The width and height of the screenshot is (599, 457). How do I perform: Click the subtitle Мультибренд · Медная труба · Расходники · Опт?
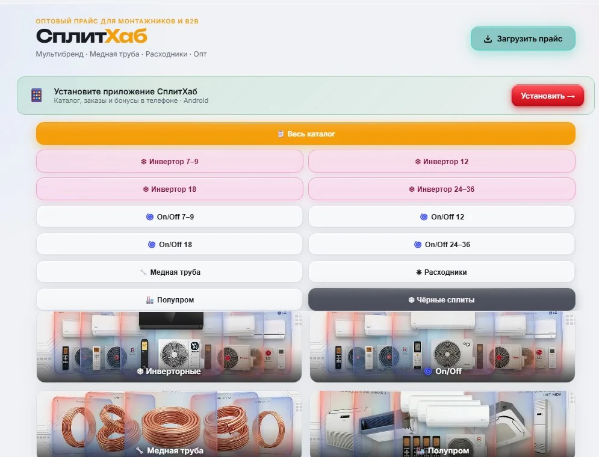[121, 54]
